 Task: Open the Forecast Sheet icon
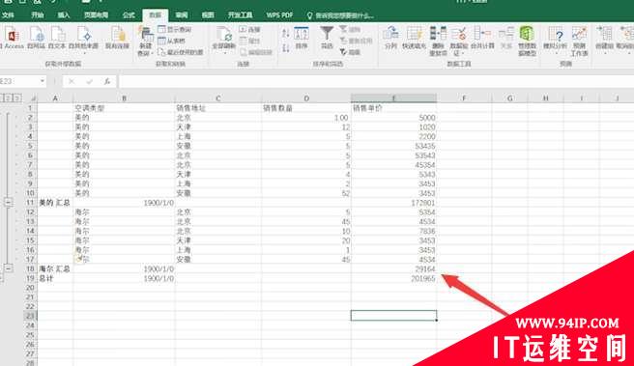coord(579,41)
